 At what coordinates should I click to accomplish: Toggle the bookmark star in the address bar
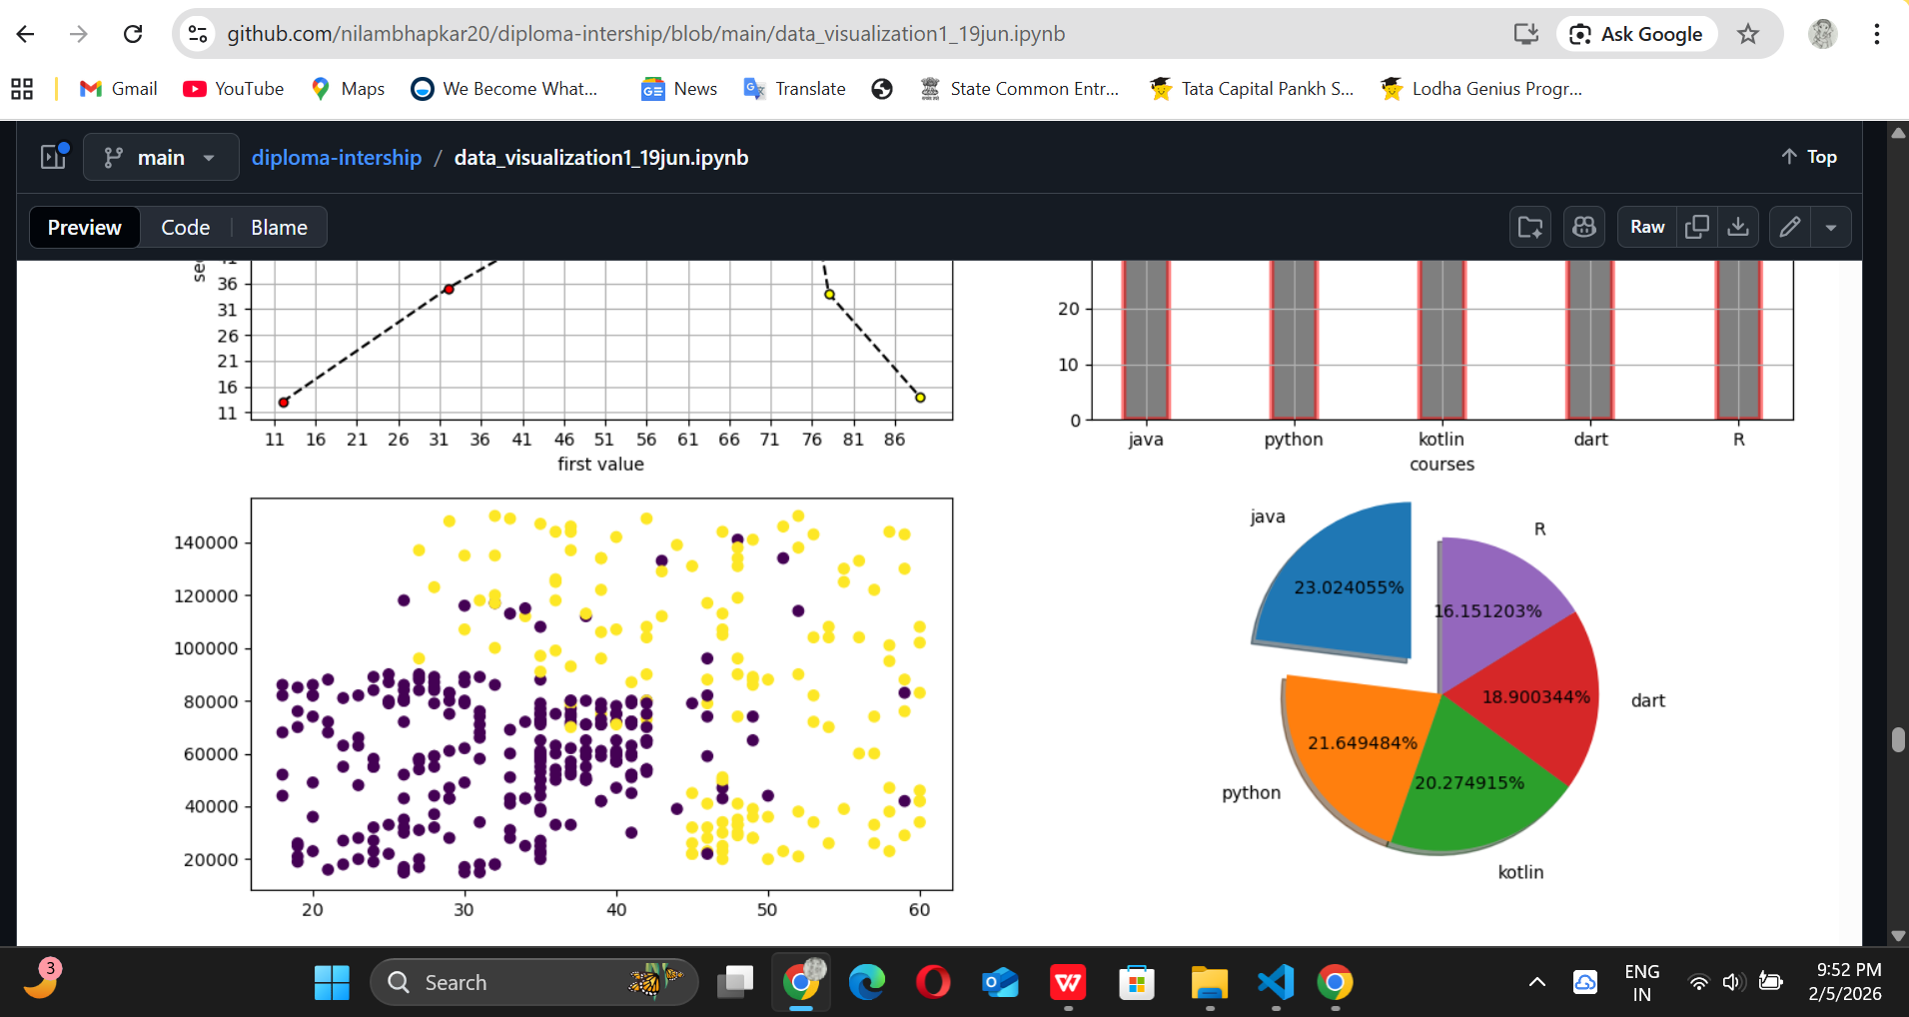[x=1748, y=33]
